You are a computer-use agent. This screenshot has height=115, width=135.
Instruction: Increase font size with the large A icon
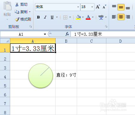click(98, 7)
